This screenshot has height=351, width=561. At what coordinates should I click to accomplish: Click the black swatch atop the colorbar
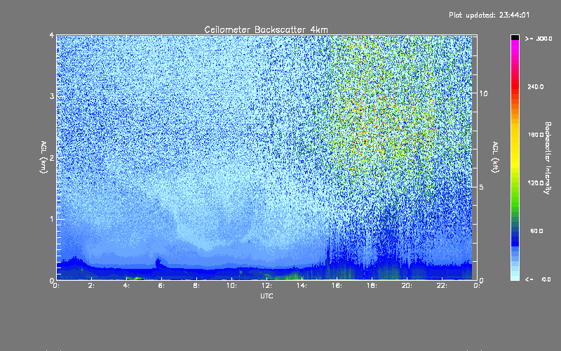(515, 37)
